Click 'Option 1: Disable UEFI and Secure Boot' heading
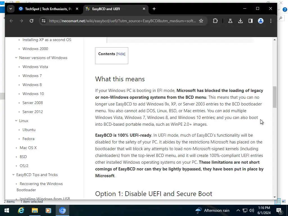Image resolution: width=288 pixels, height=216 pixels. pyautogui.click(x=154, y=194)
